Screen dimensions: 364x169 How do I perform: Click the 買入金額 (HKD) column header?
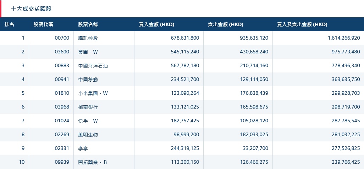click(156, 24)
